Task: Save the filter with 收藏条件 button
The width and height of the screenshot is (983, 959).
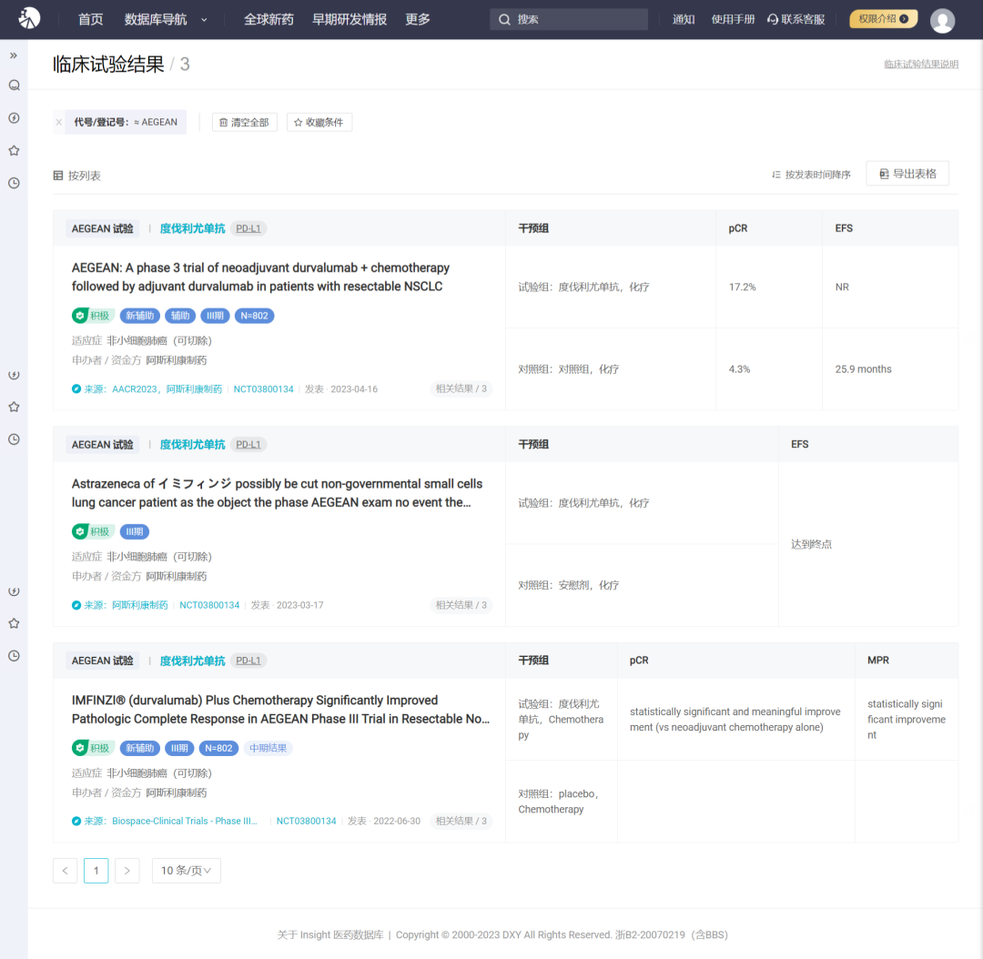Action: point(319,122)
